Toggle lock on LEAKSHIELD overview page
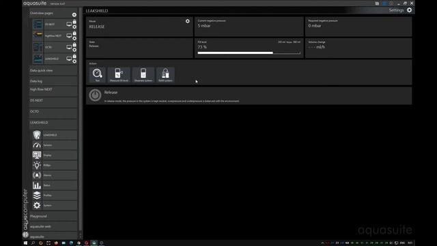The height and width of the screenshot is (246, 437). (74, 56)
